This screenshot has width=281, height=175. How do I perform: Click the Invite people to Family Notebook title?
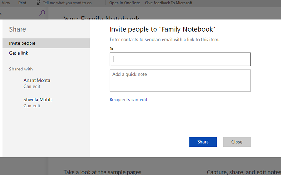[x=163, y=29]
